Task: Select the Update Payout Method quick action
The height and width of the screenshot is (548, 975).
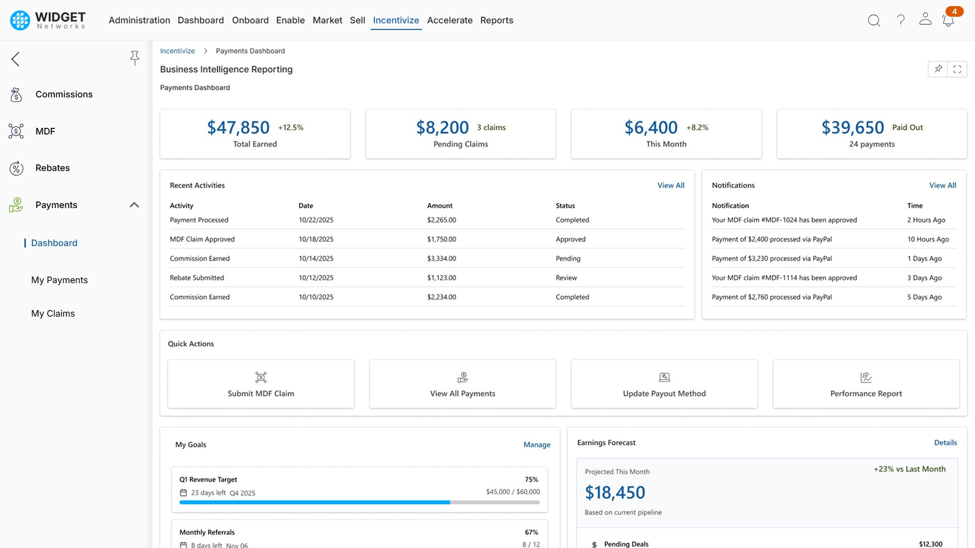Action: [x=664, y=384]
